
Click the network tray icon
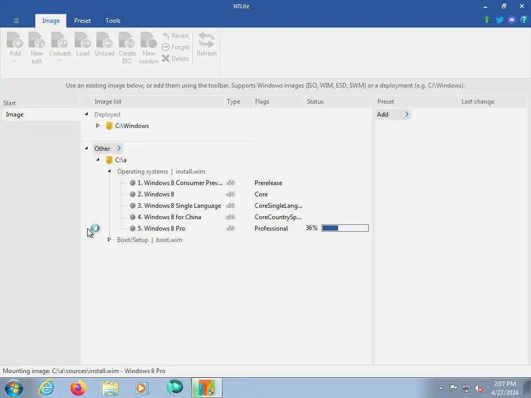point(466,388)
